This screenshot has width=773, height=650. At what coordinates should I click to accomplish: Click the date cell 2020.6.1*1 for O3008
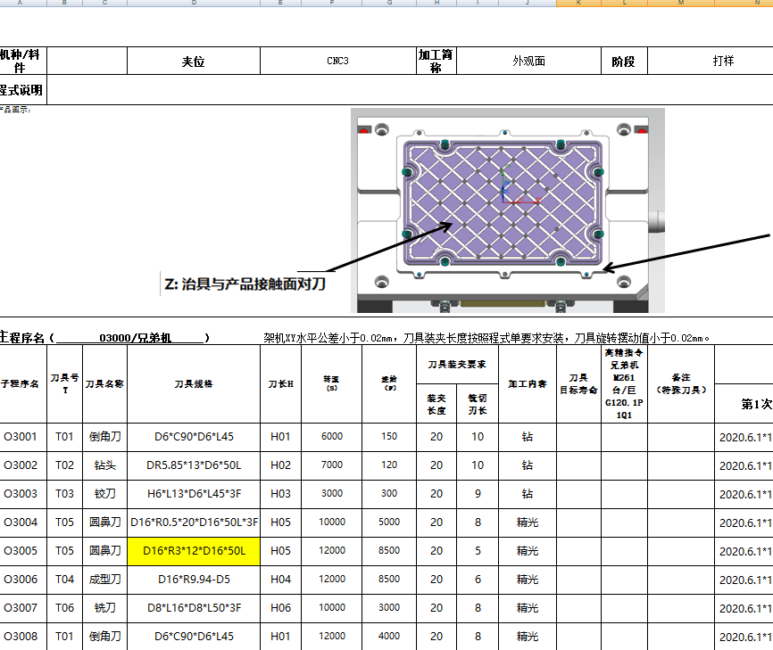tap(747, 637)
